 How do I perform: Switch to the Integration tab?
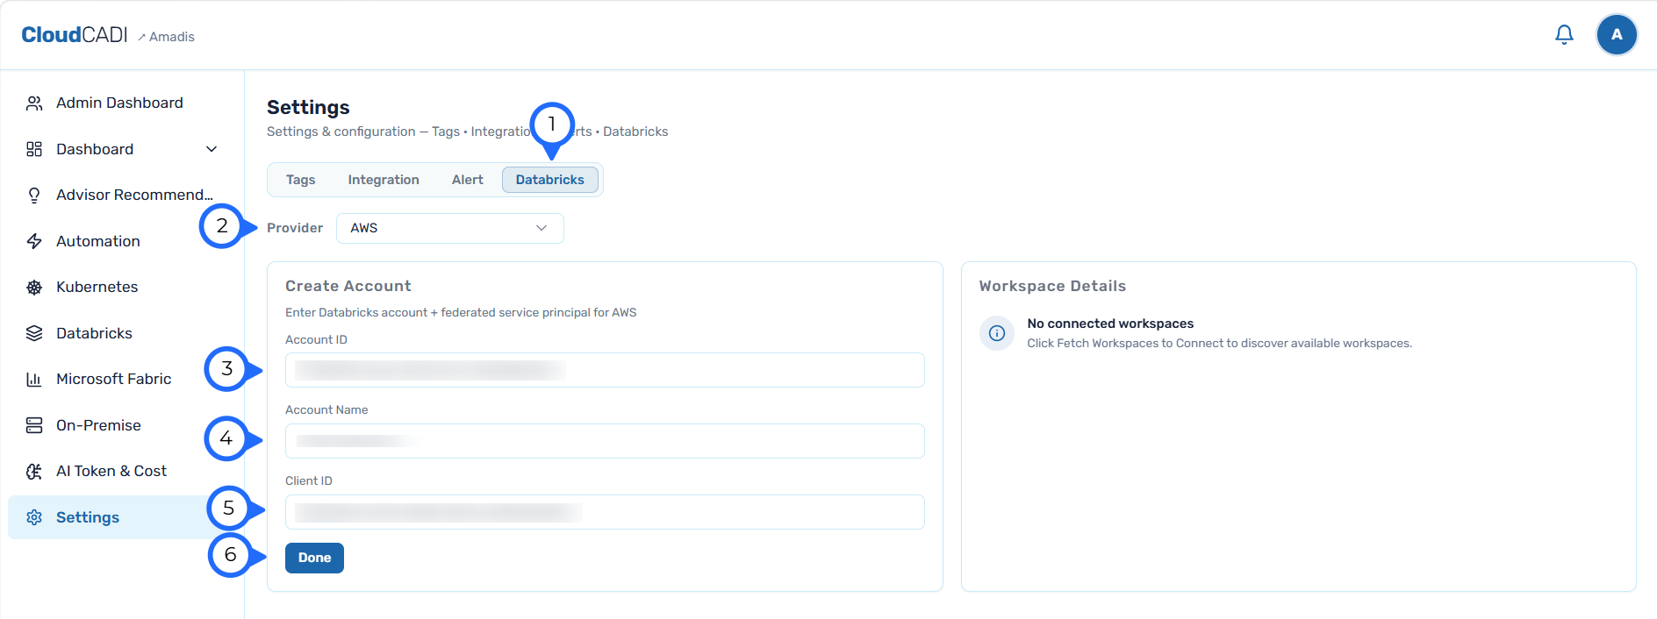coord(384,180)
